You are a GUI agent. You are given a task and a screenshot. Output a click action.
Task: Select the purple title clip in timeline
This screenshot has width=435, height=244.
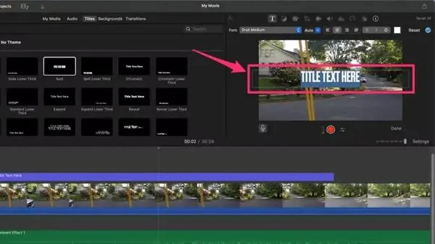(167, 176)
